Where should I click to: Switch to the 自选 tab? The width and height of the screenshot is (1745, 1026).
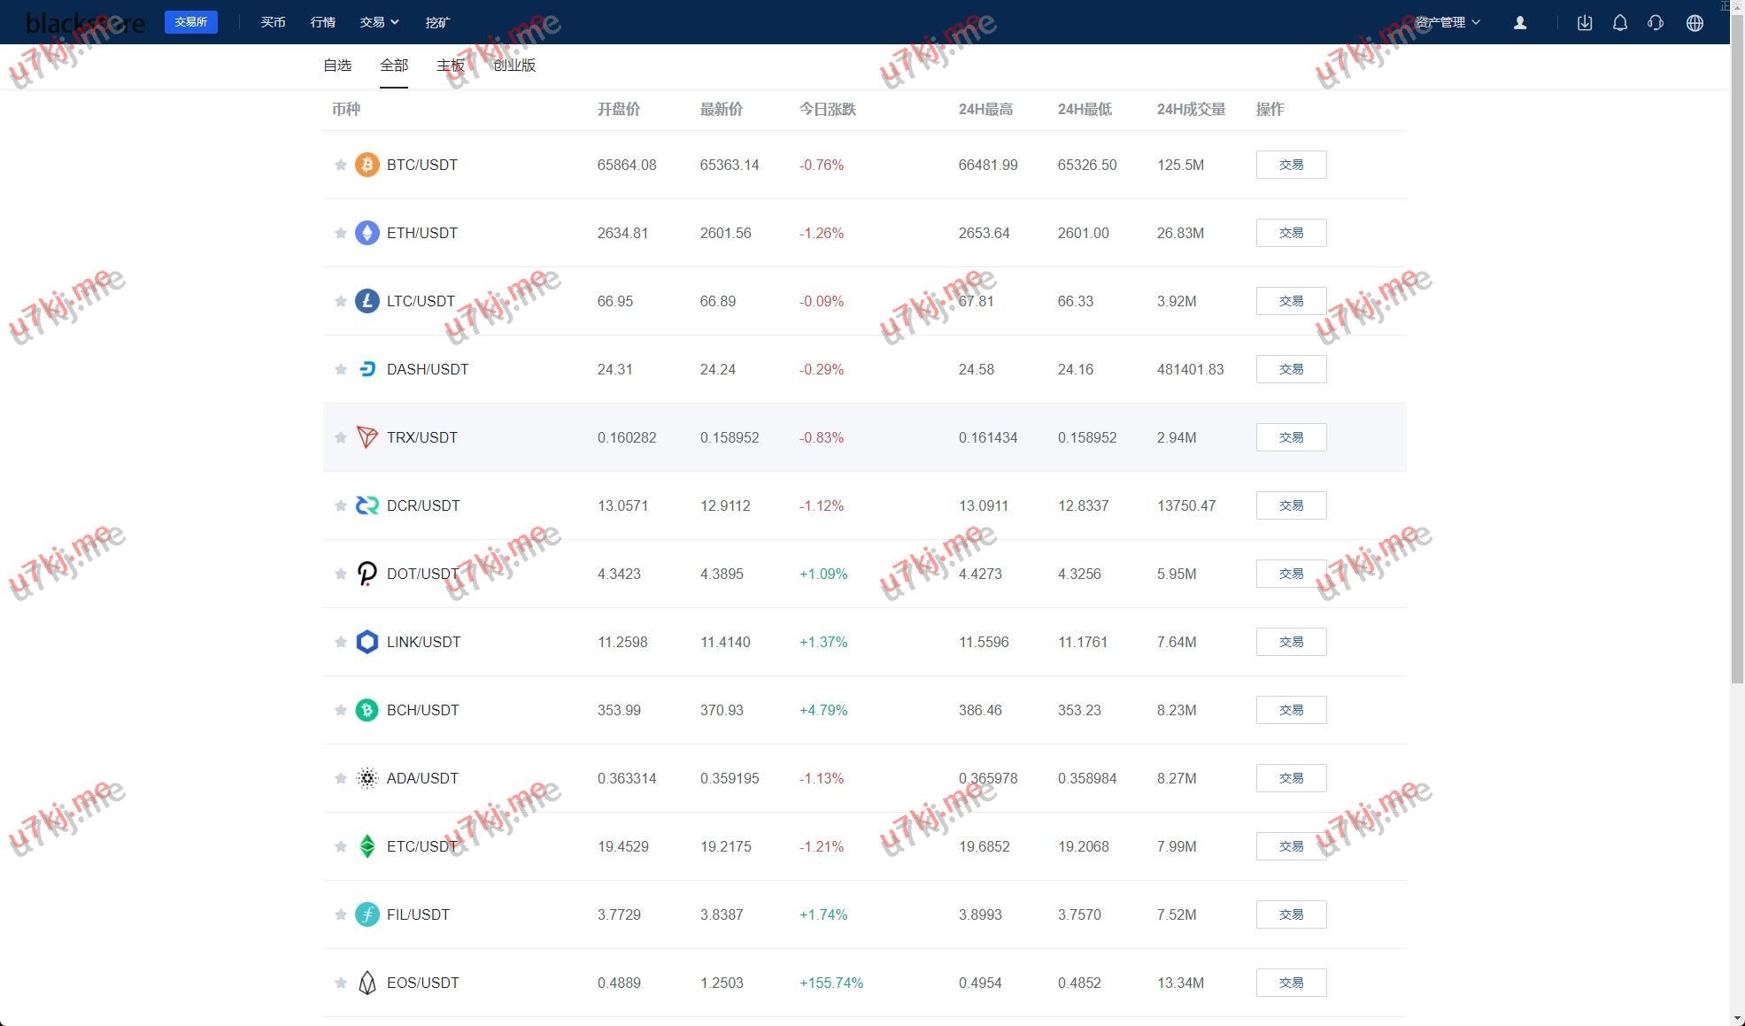click(337, 66)
